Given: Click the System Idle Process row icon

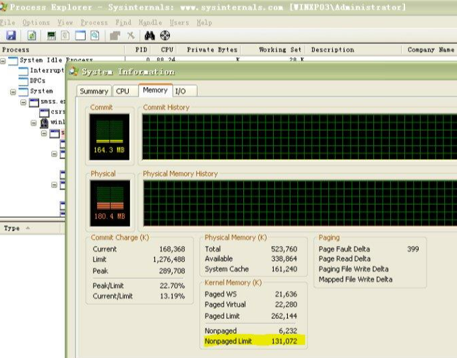Looking at the screenshot, I should (x=13, y=61).
